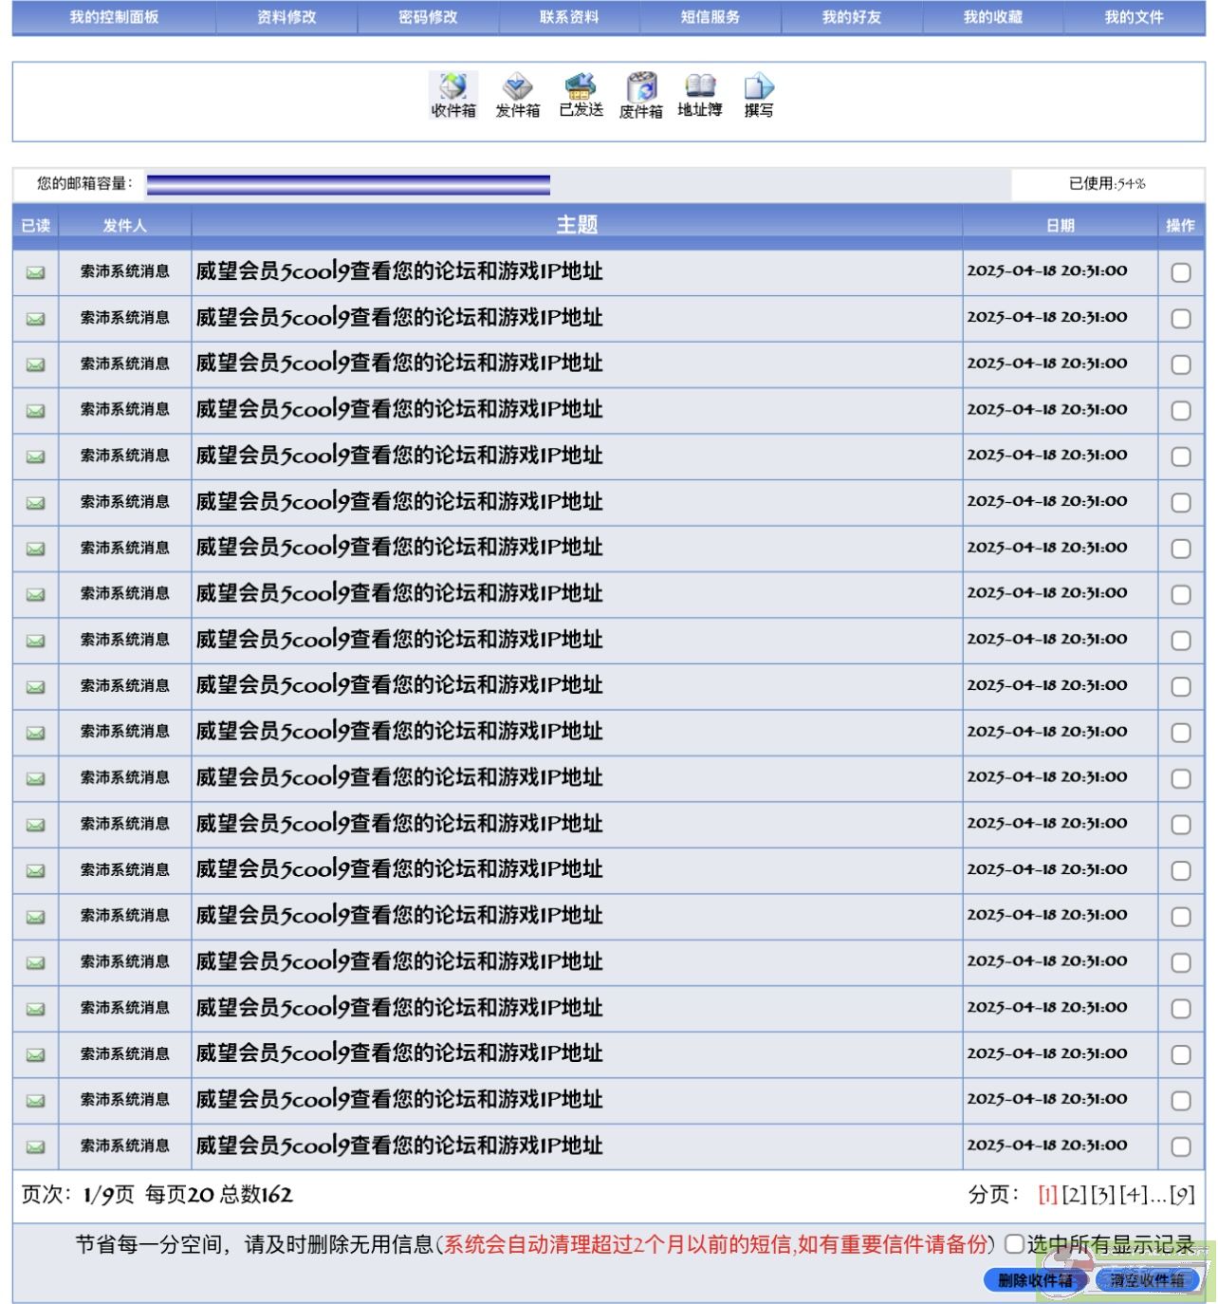Viewport: 1218px width, 1304px height.
Task: Go to the 我的控制面板 menu tab
Action: [x=114, y=17]
